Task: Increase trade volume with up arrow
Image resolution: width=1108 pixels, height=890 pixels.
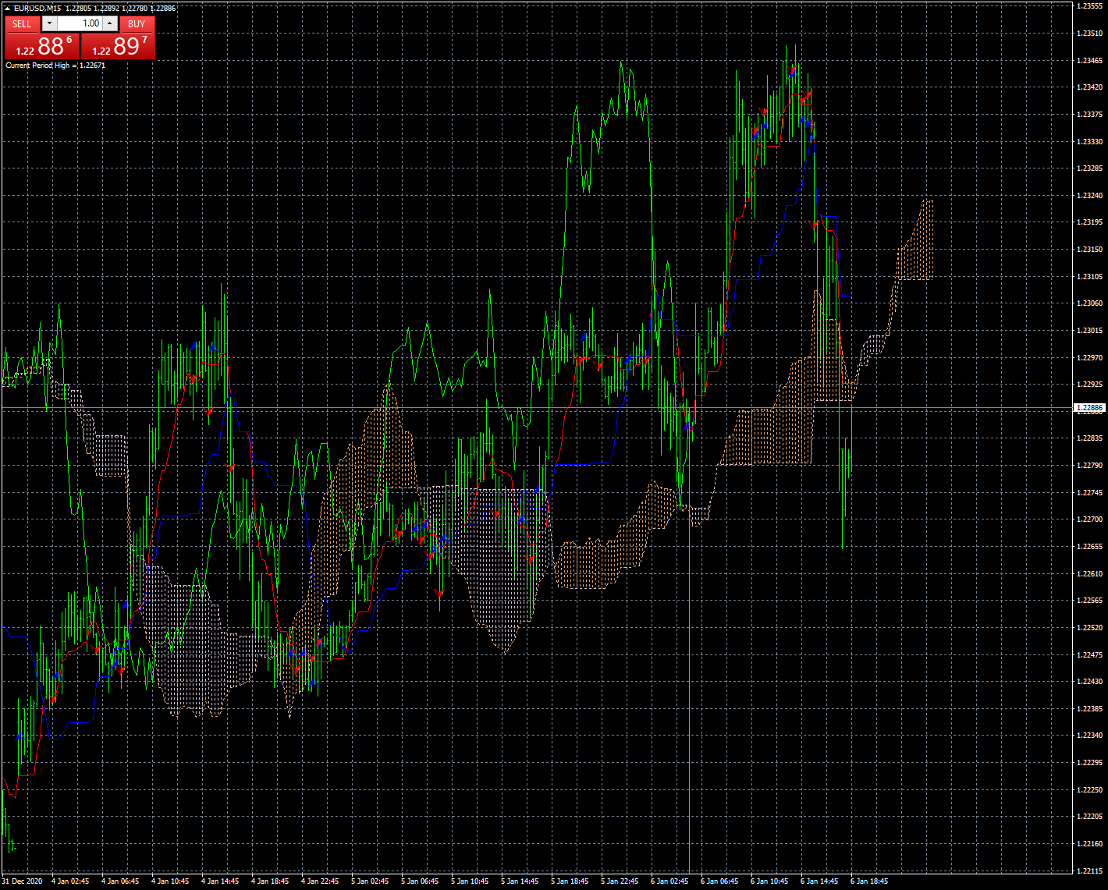Action: (110, 24)
